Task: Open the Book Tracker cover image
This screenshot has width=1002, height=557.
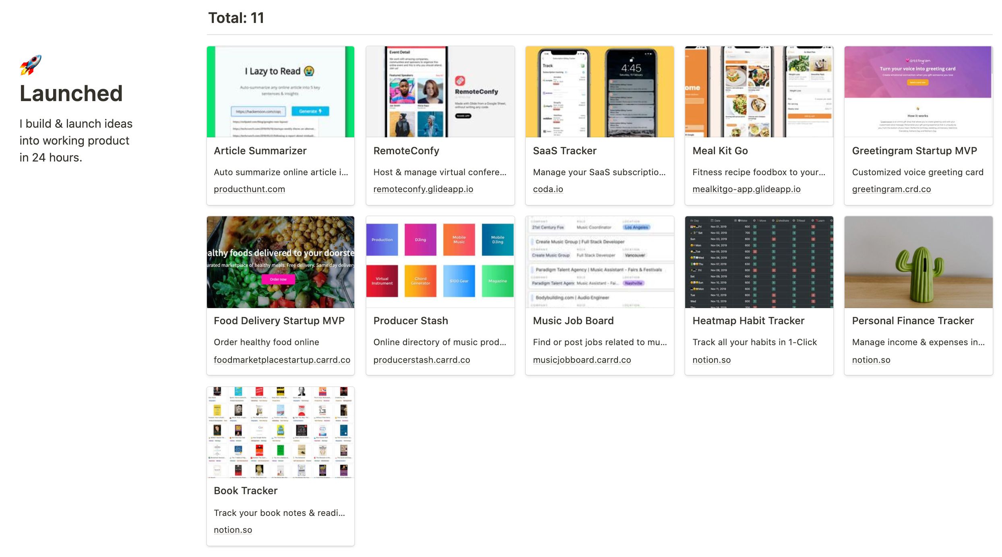Action: pyautogui.click(x=281, y=433)
